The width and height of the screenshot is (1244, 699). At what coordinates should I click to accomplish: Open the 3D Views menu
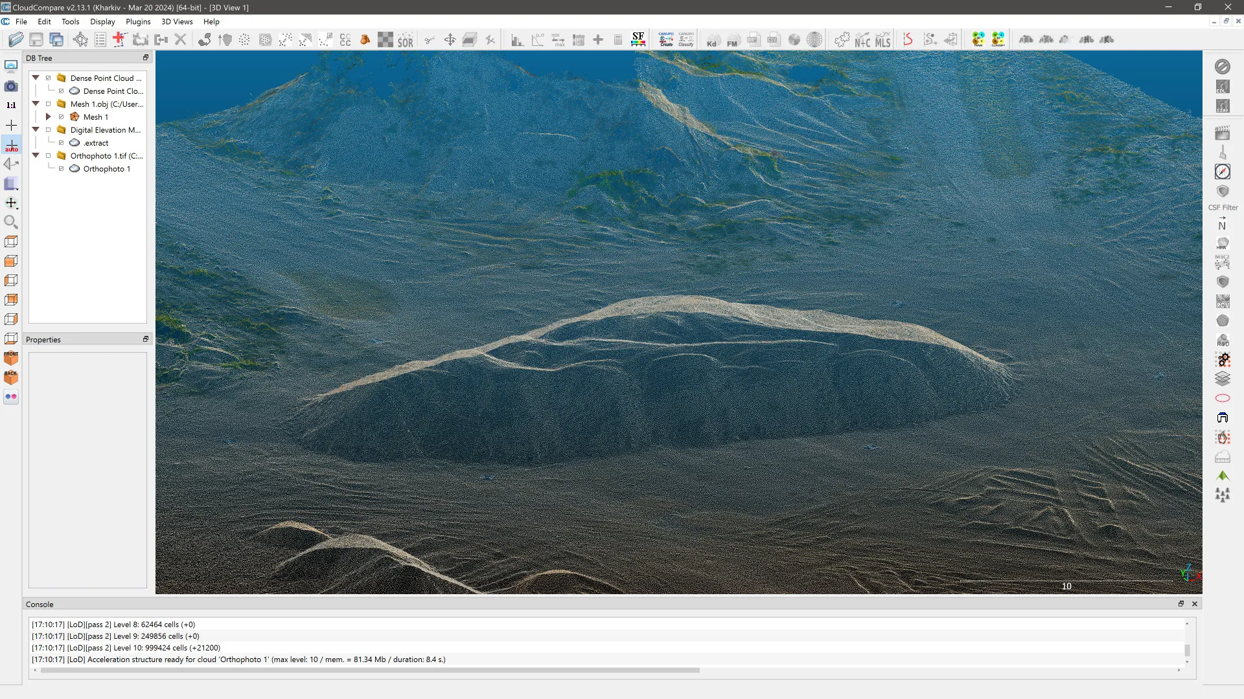pyautogui.click(x=177, y=21)
